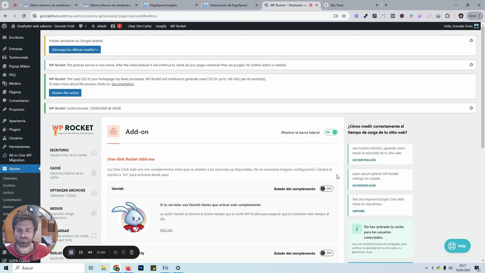The height and width of the screenshot is (273, 485).
Task: Open the Chrome three-dot menu
Action: coord(480,16)
